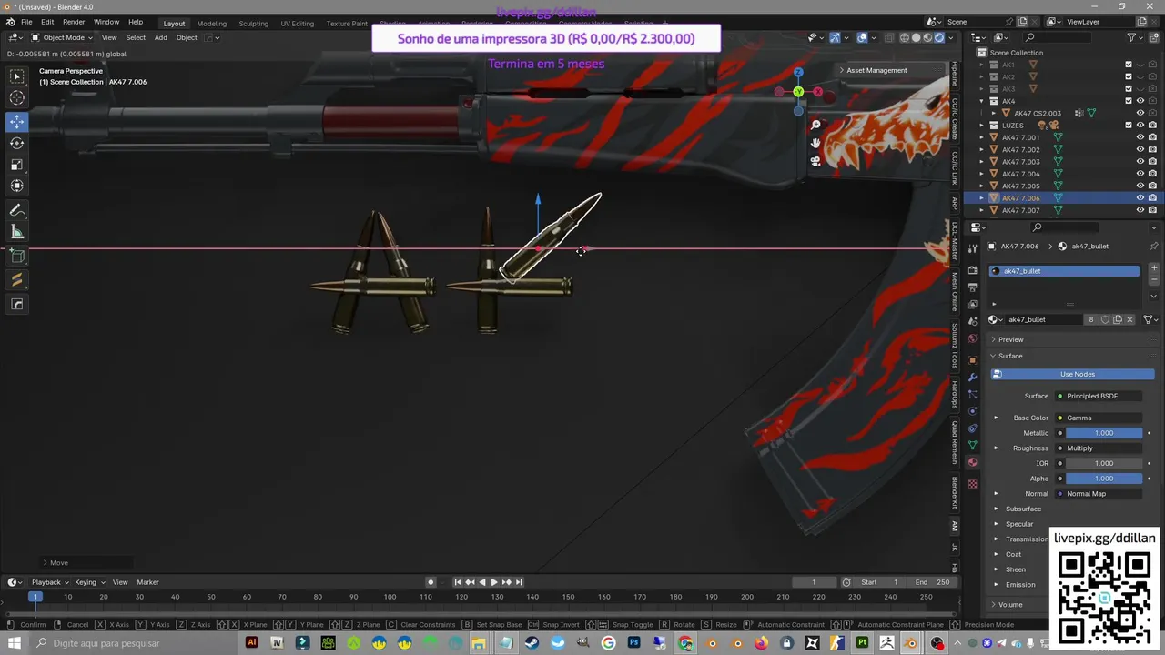Choose the Select Box tool

17,76
